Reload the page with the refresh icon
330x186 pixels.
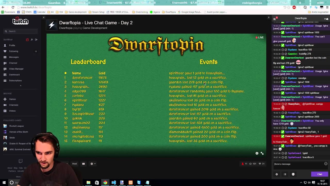pyautogui.click(x=13, y=7)
